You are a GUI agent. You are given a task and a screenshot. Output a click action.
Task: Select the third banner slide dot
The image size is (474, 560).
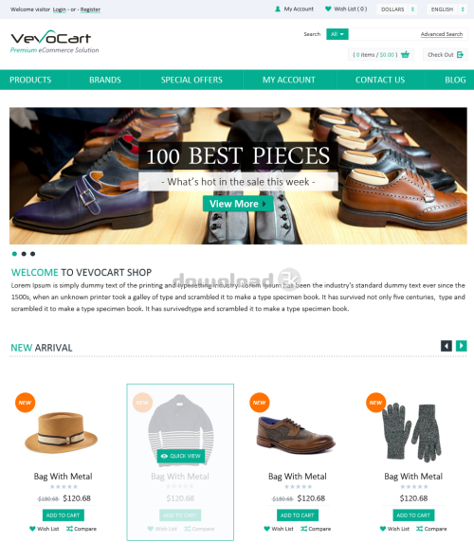[x=32, y=254]
